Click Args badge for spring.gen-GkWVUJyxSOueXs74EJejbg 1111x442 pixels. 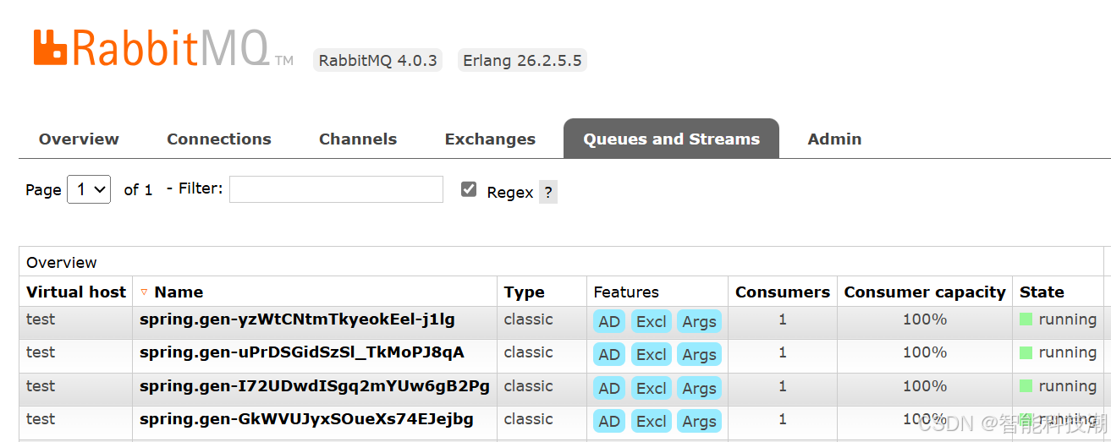click(699, 421)
